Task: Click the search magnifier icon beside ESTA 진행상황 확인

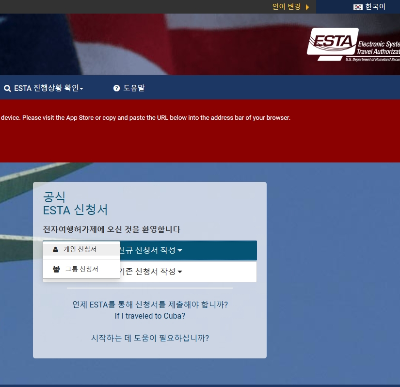Action: tap(7, 89)
